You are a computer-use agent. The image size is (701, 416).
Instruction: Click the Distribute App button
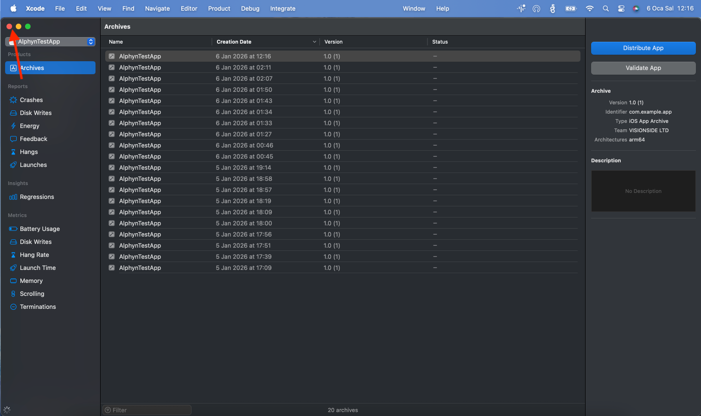click(x=644, y=48)
